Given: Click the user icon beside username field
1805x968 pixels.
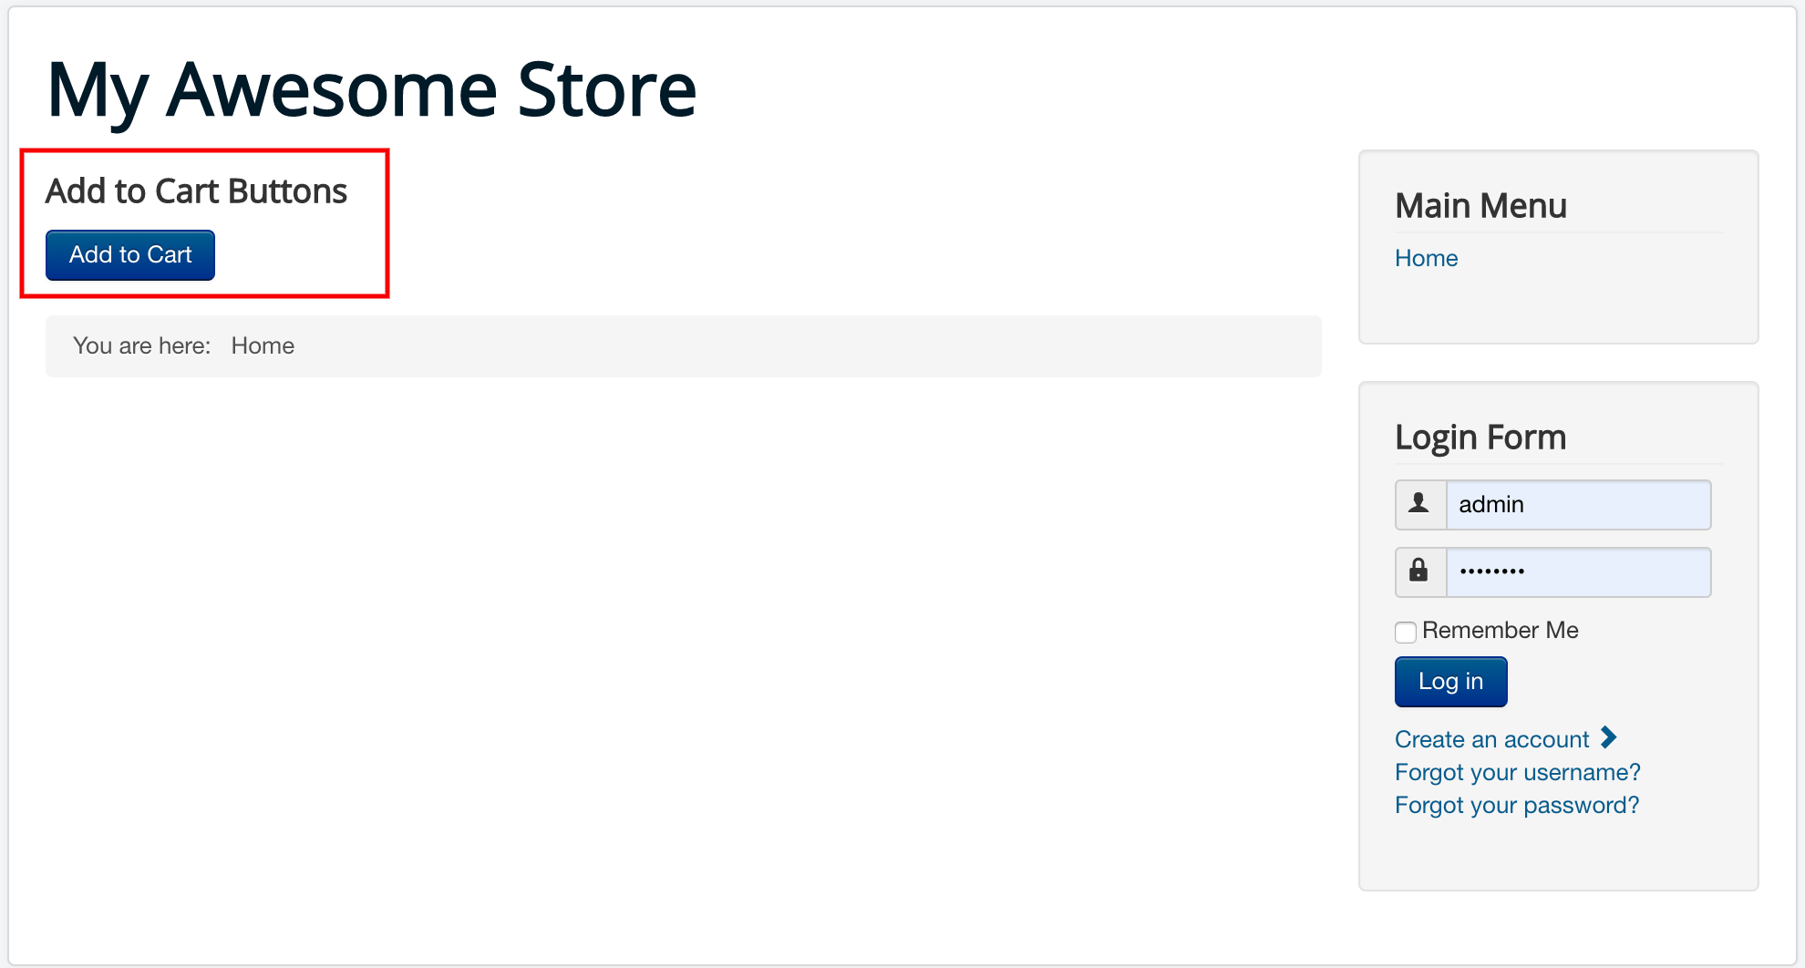Looking at the screenshot, I should coord(1419,504).
